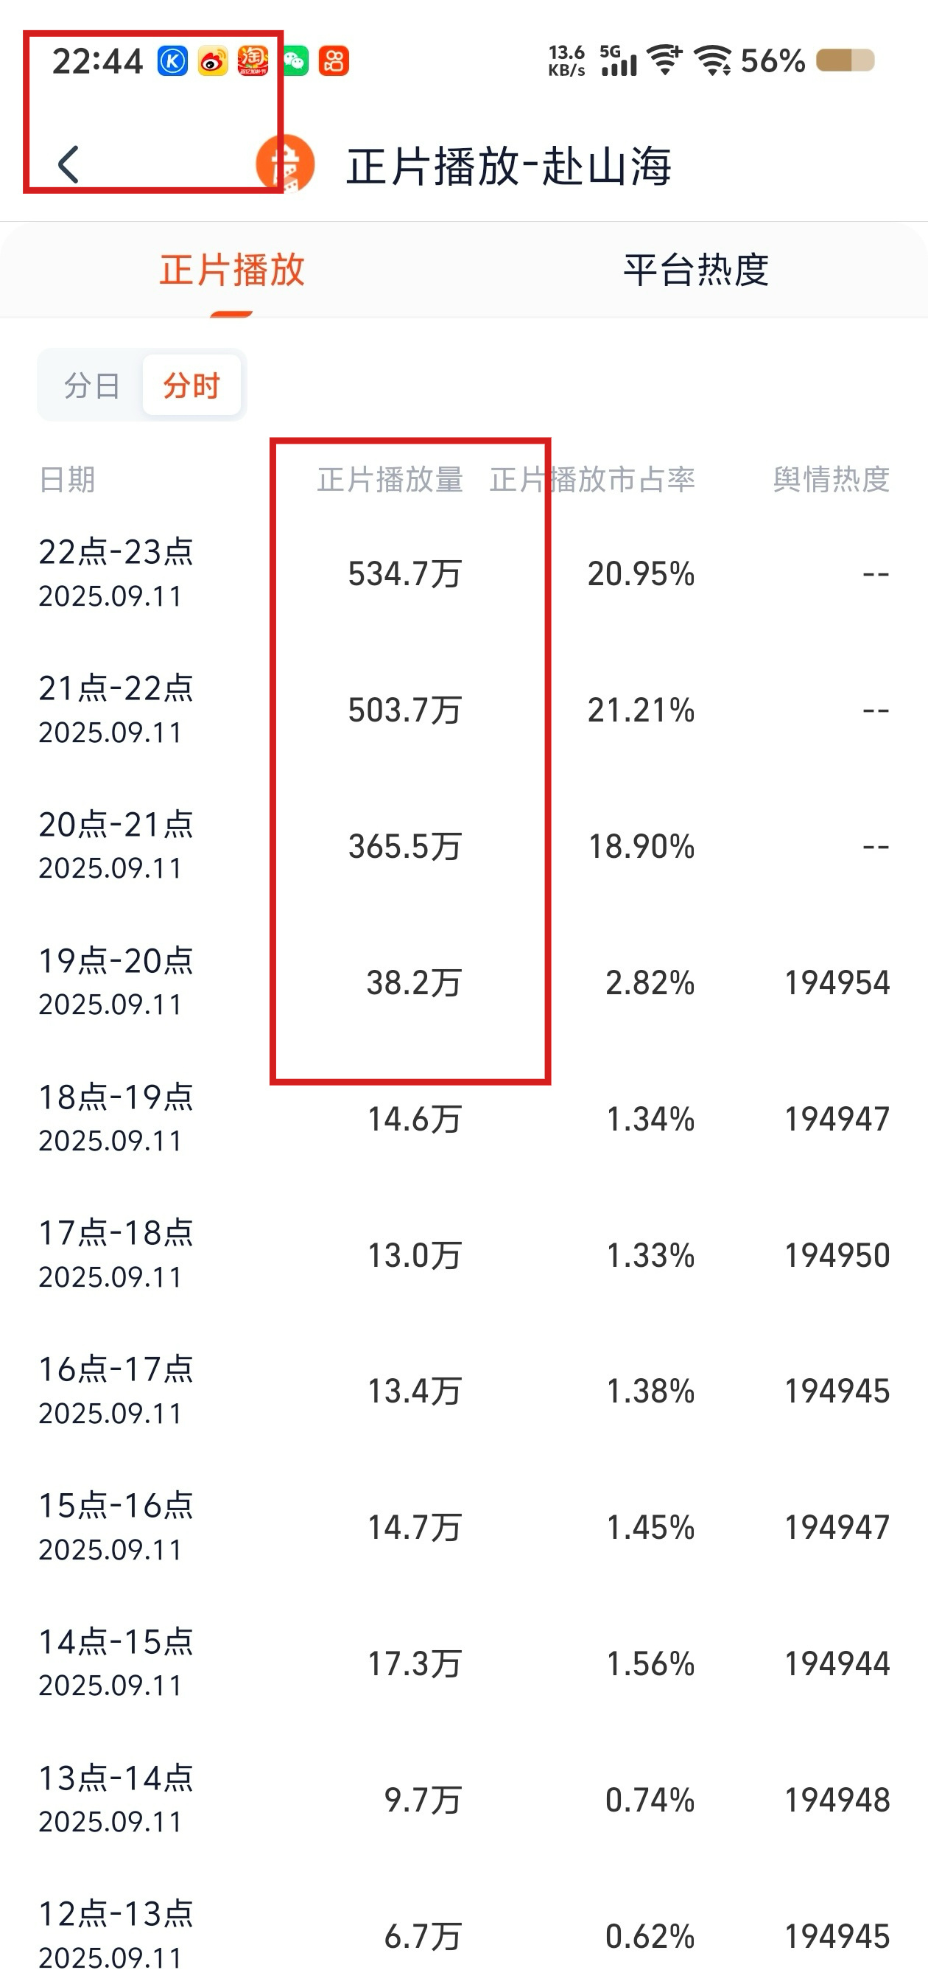The height and width of the screenshot is (1984, 928).
Task: Select the 正片播放 tab
Action: pos(233,270)
